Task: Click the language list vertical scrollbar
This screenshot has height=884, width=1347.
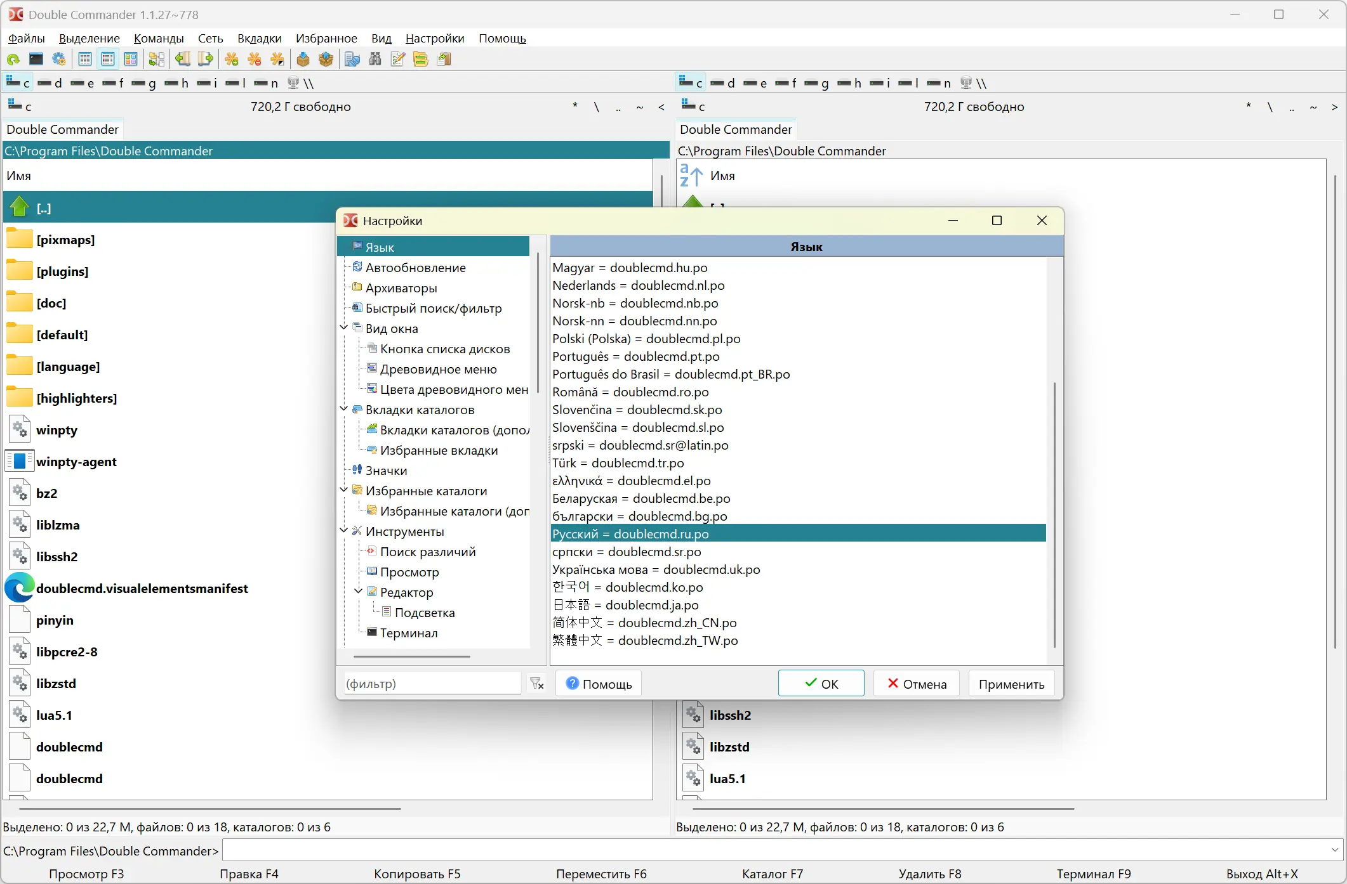Action: [x=1054, y=514]
